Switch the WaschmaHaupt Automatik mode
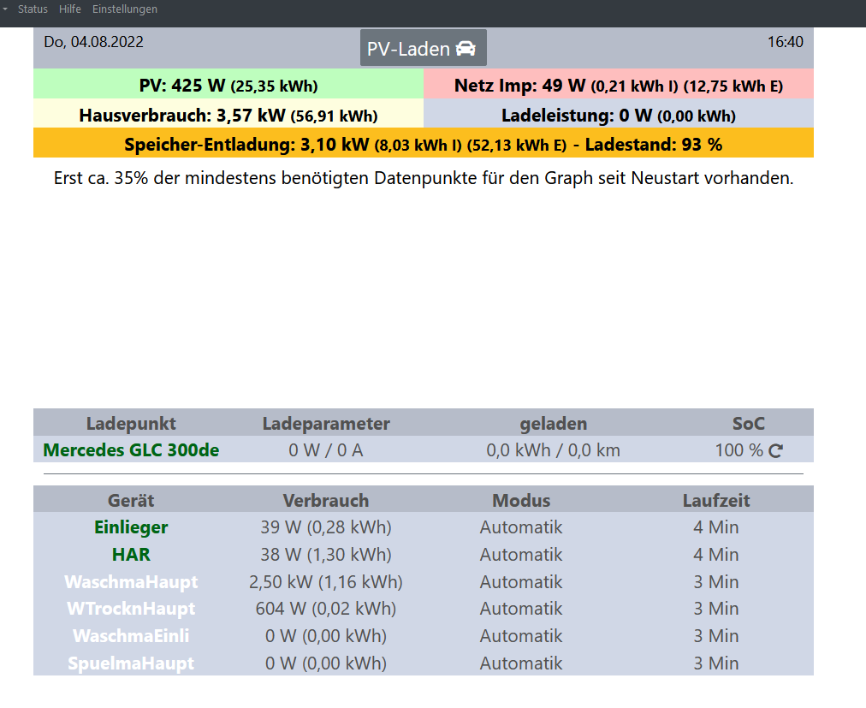The height and width of the screenshot is (708, 866). click(x=521, y=582)
